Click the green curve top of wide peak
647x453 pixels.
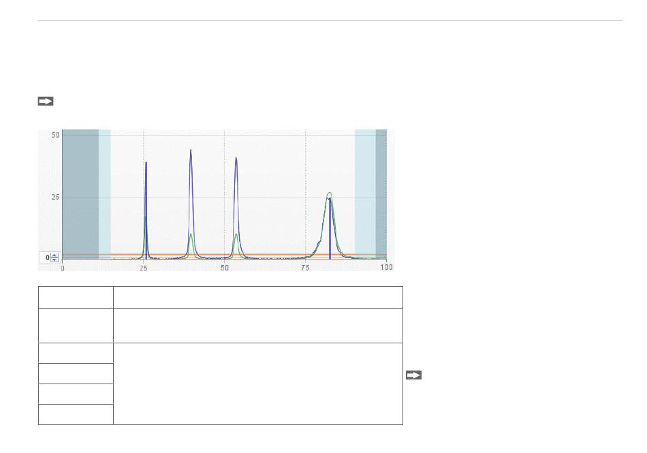329,193
